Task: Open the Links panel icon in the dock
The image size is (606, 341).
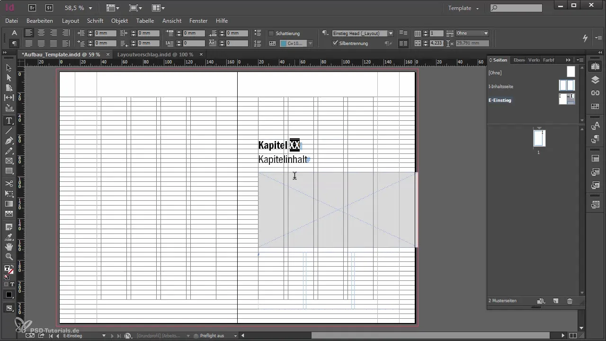Action: tap(596, 93)
